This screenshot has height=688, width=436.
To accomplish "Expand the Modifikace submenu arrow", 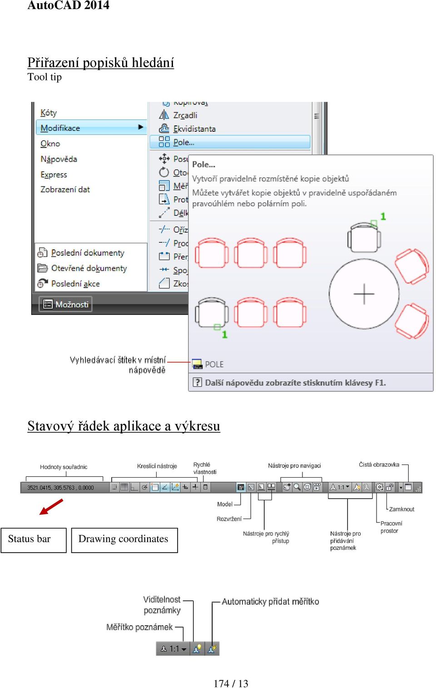I will pos(141,127).
